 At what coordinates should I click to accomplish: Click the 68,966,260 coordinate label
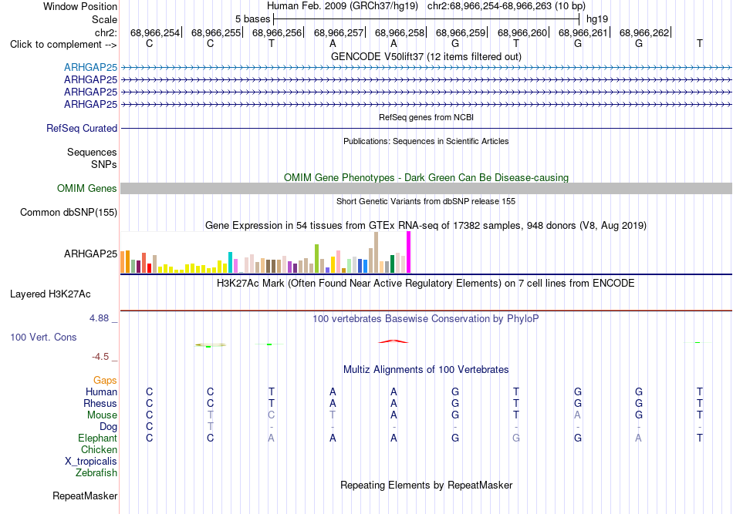tap(522, 32)
